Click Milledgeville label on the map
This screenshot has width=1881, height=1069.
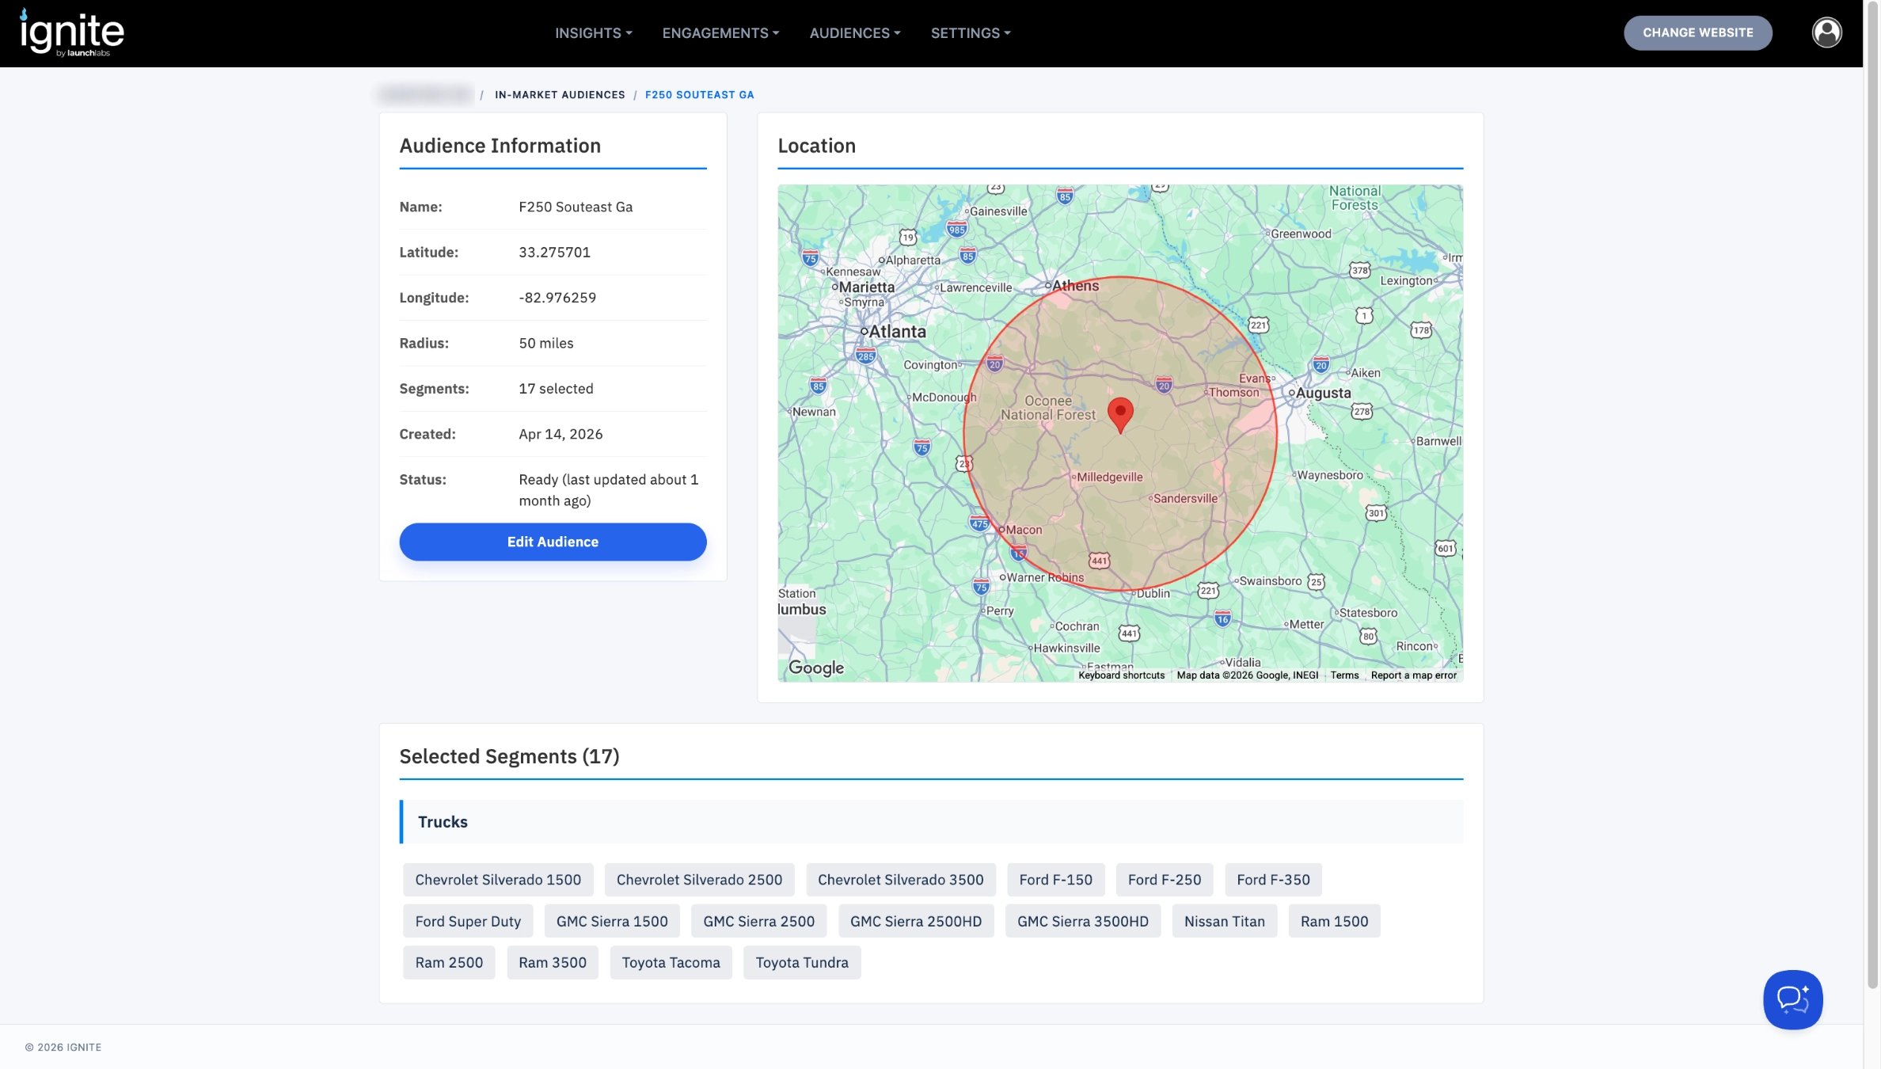(x=1109, y=477)
